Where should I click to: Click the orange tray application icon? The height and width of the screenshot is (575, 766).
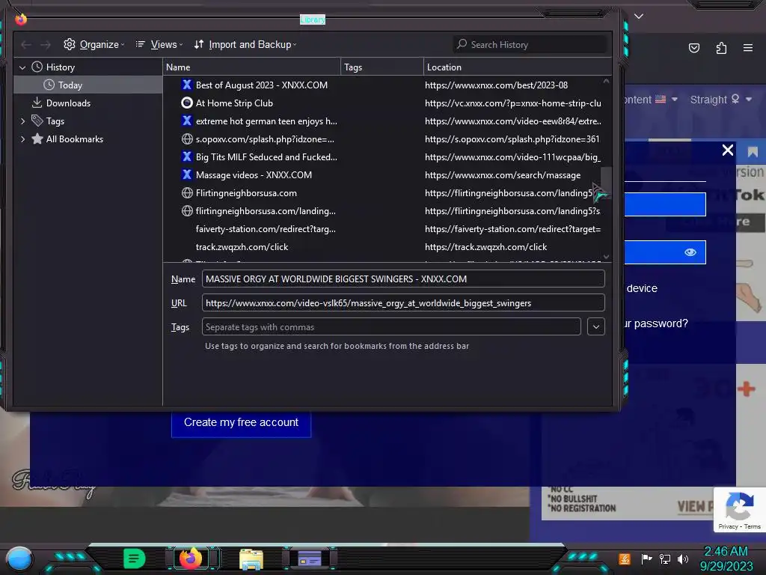pyautogui.click(x=625, y=559)
